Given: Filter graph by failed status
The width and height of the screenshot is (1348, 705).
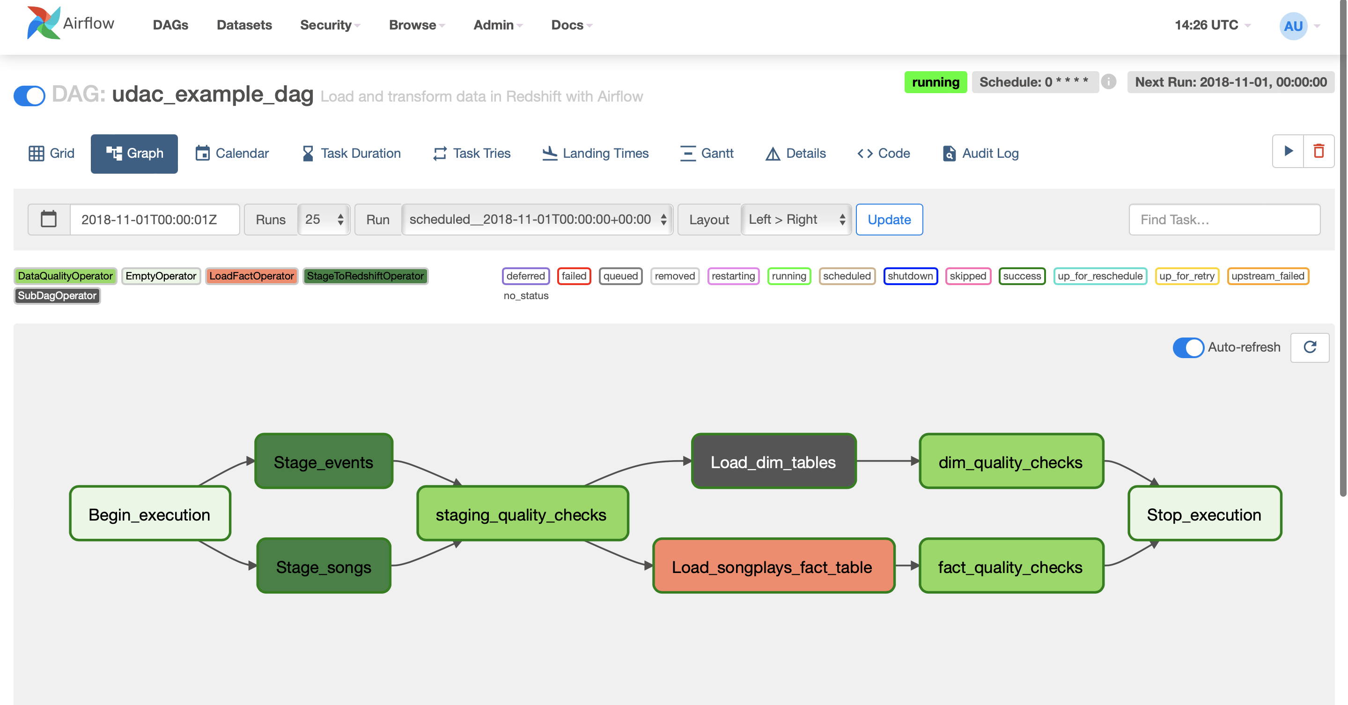Looking at the screenshot, I should pos(574,276).
